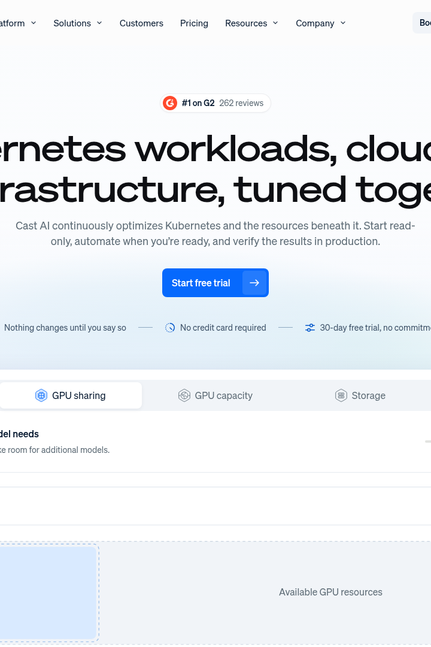
Task: Click the hero description paragraph about Cast AI
Action: (x=215, y=234)
